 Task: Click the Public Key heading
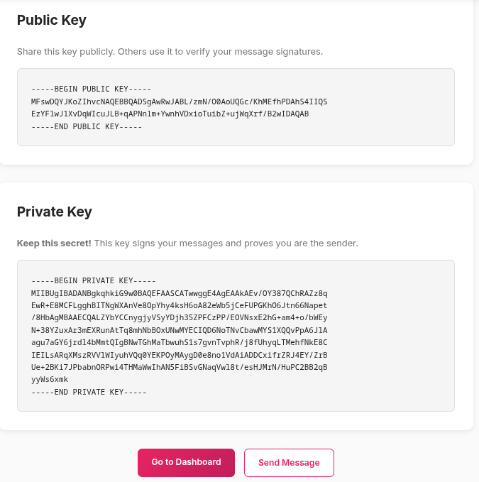pyautogui.click(x=52, y=20)
